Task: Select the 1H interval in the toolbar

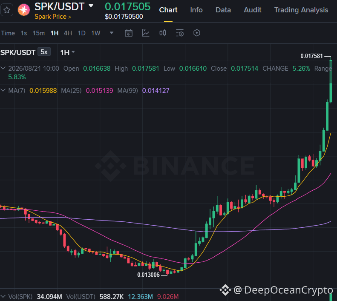Action: pos(55,33)
